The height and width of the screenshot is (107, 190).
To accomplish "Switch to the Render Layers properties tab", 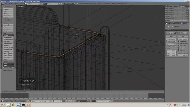I will coord(172,23).
